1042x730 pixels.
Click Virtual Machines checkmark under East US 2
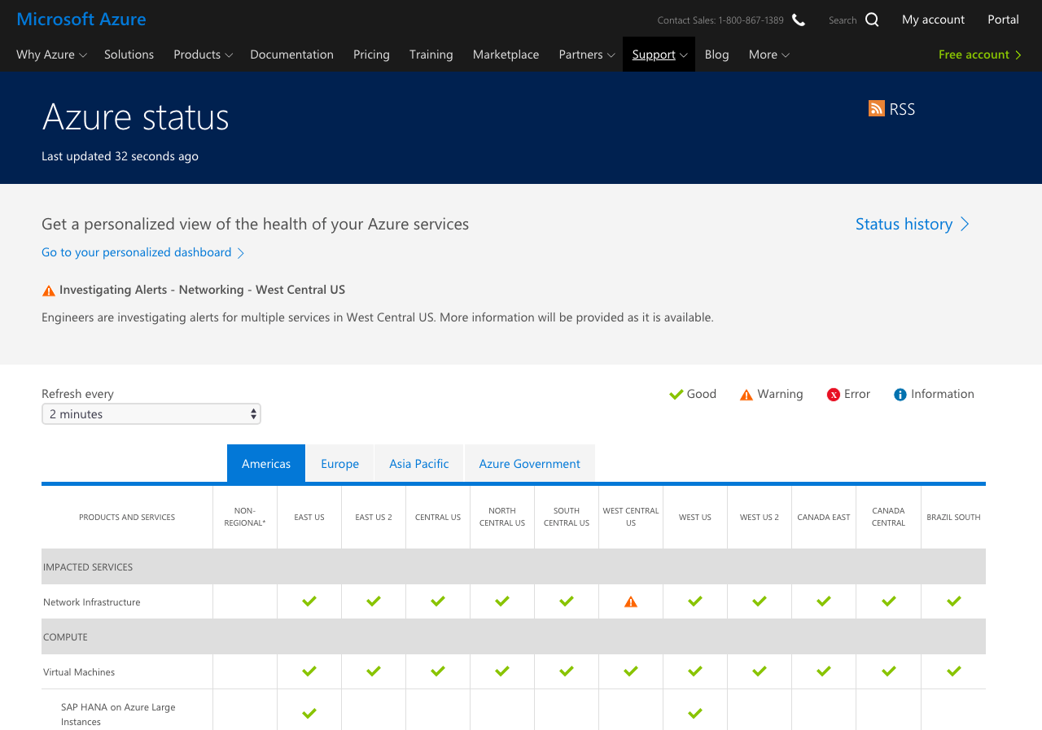point(374,671)
